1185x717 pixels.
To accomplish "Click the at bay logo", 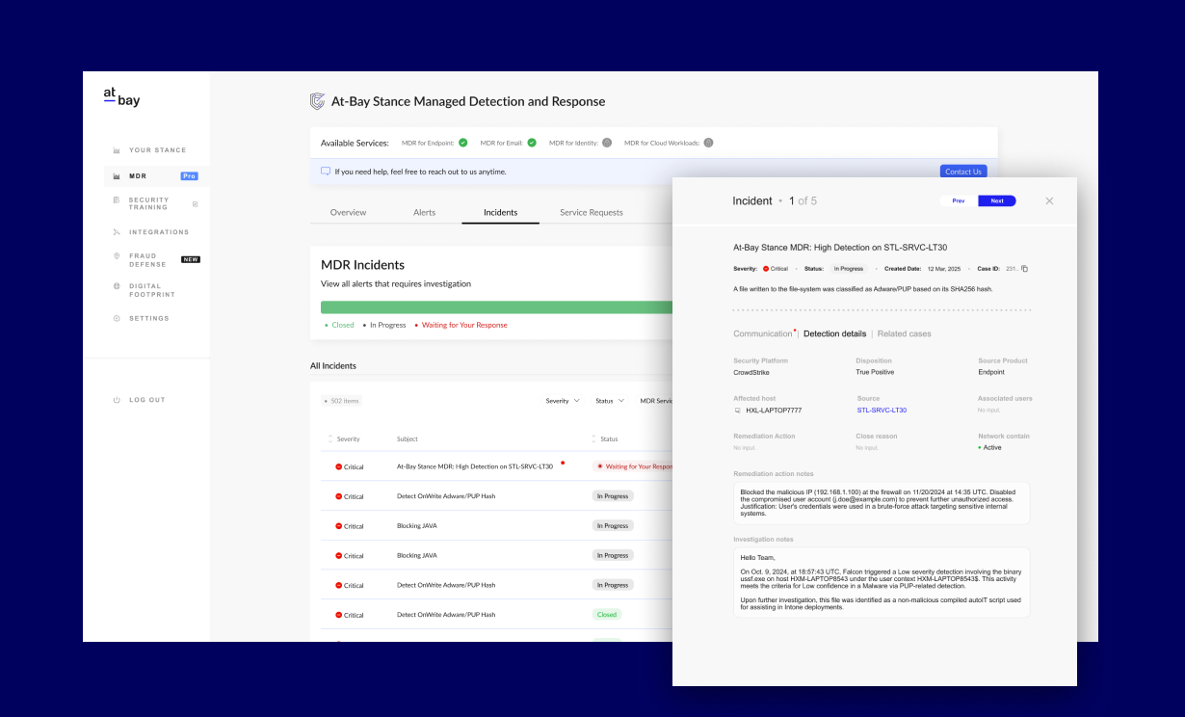I will 121,96.
